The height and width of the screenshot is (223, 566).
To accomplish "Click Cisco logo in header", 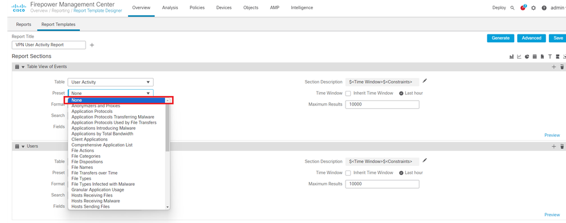I will [18, 8].
